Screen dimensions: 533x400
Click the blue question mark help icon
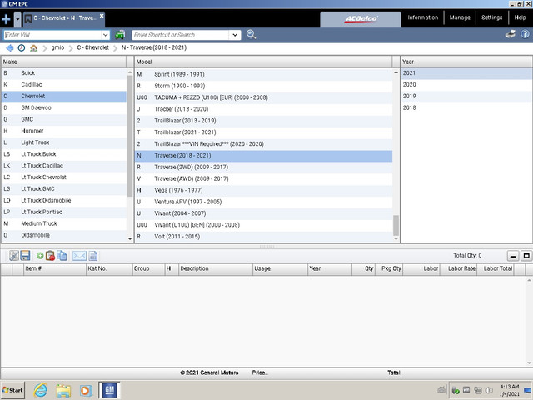coord(525,34)
